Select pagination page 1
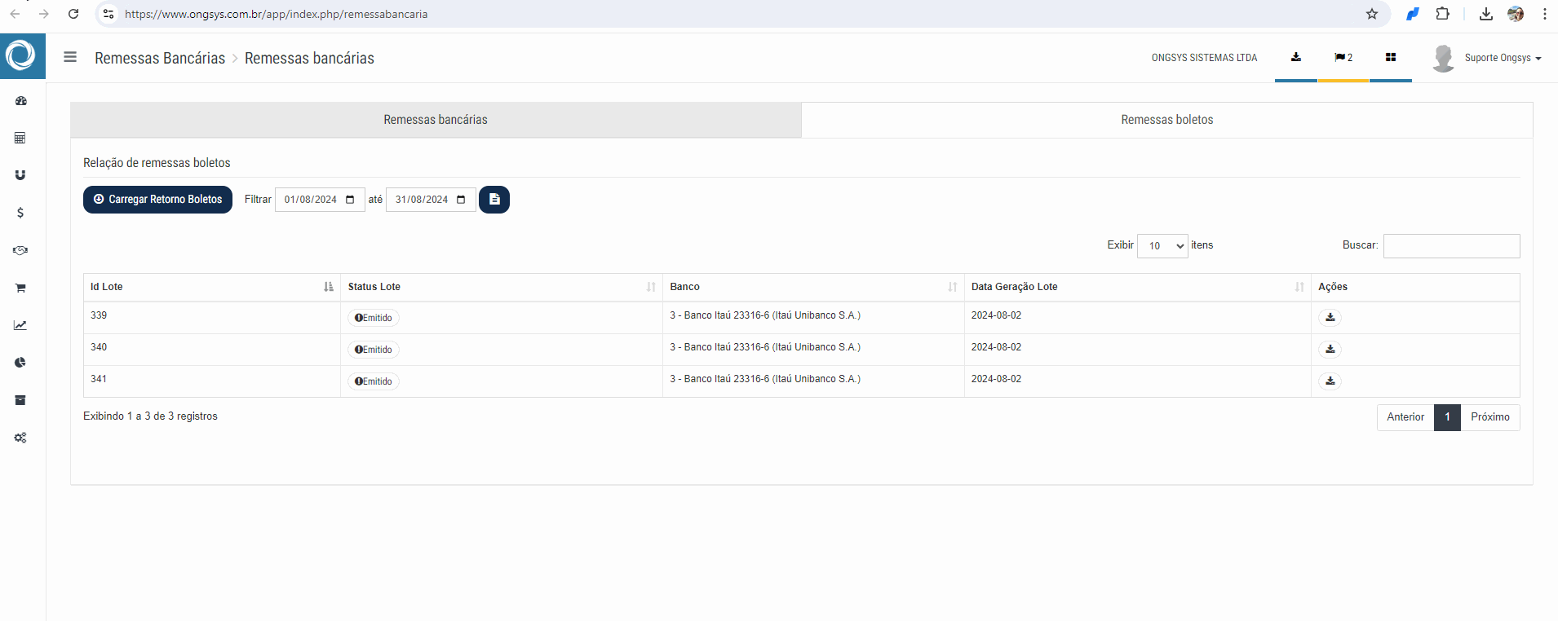Viewport: 1558px width, 621px height. click(1447, 417)
